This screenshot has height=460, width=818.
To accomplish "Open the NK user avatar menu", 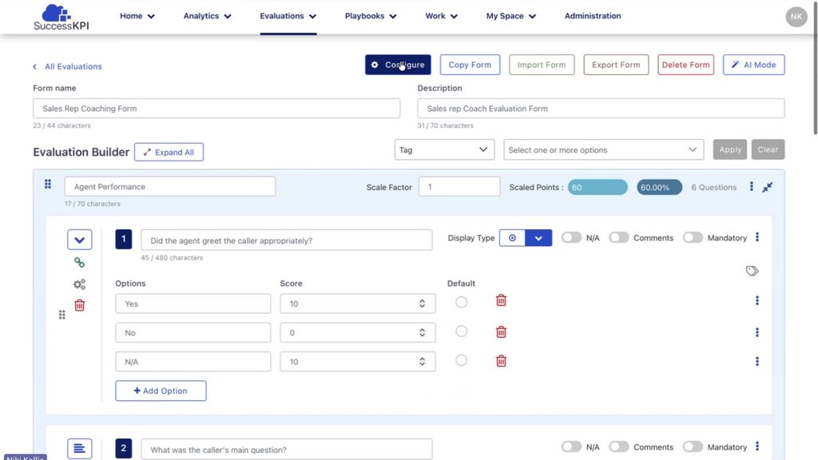I will (x=796, y=17).
